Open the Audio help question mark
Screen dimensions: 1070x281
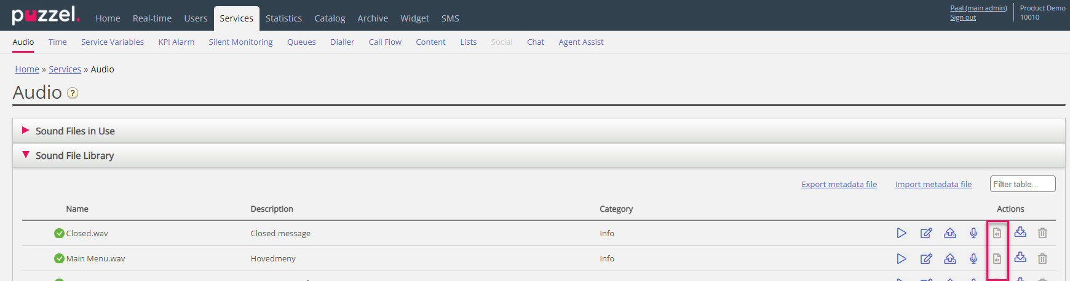click(73, 93)
